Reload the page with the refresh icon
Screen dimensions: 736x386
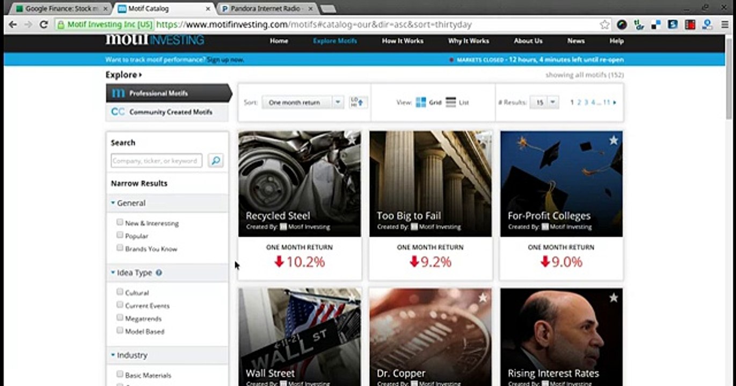[x=44, y=25]
